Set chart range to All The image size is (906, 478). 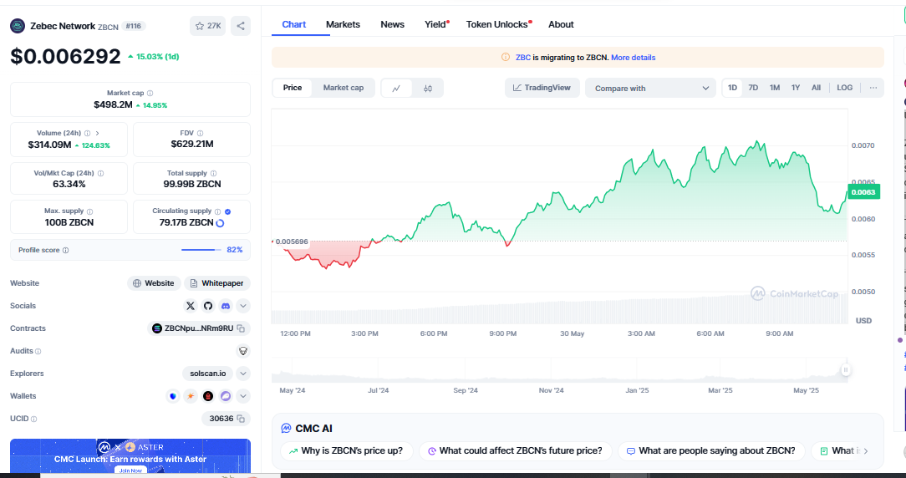click(816, 88)
